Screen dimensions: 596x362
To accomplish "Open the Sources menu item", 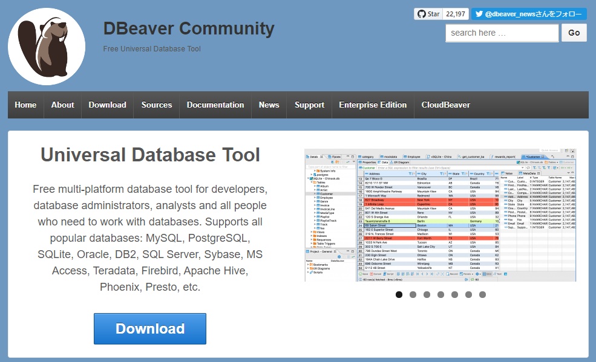I will (x=157, y=105).
